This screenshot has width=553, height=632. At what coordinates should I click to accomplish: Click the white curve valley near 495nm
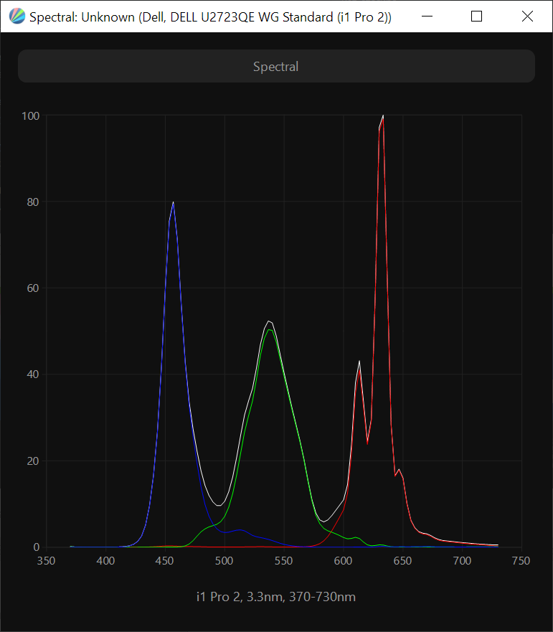pos(218,506)
